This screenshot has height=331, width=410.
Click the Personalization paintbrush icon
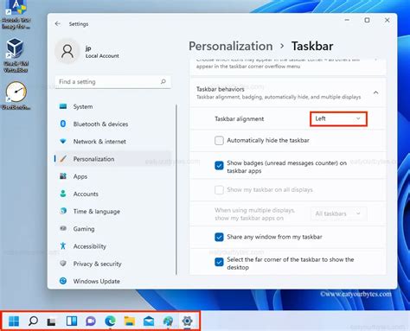click(x=63, y=158)
